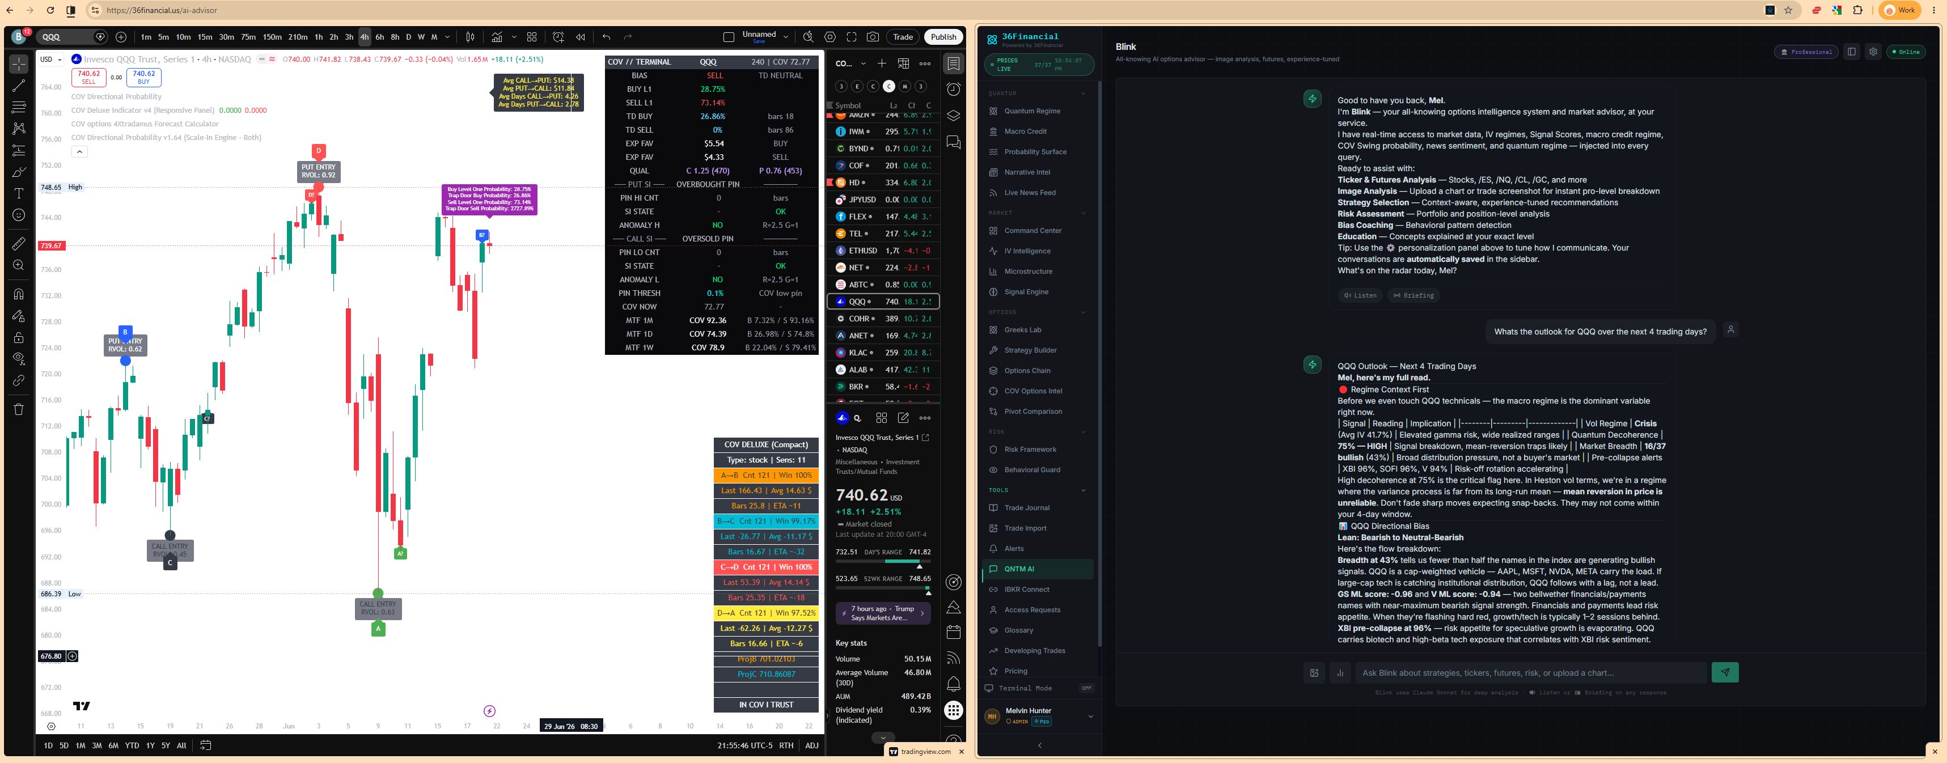Collapse the 36Financial sidebar arrow
Viewport: 1947px width, 763px height.
1039,745
